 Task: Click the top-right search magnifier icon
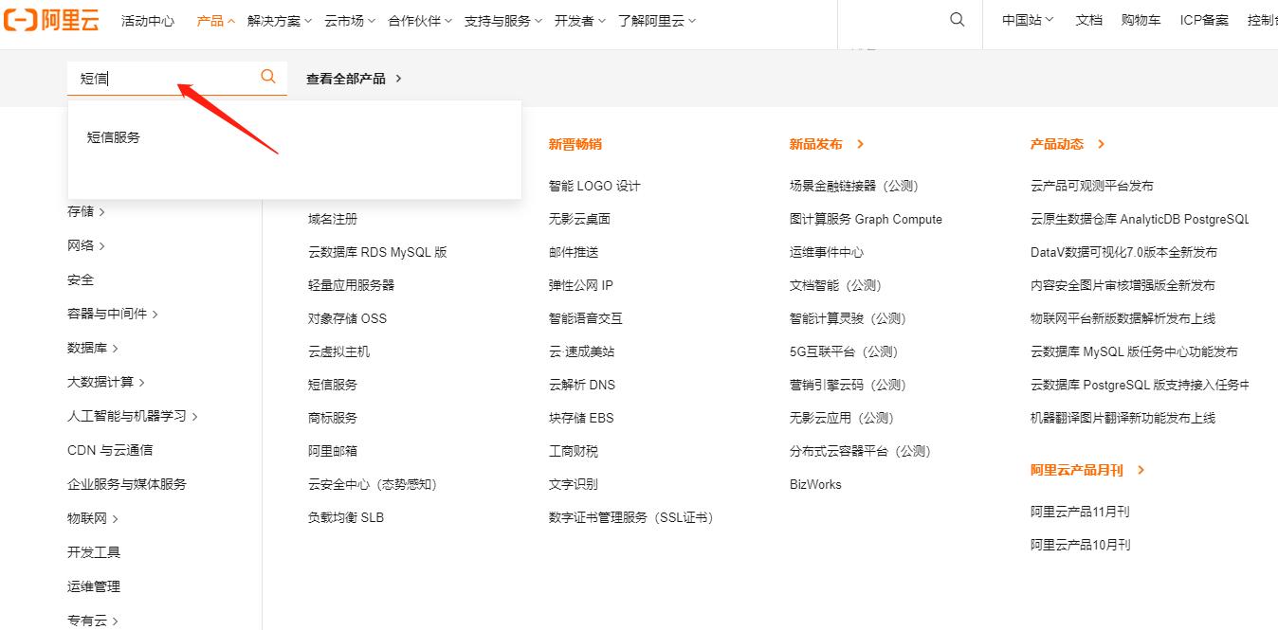click(957, 19)
